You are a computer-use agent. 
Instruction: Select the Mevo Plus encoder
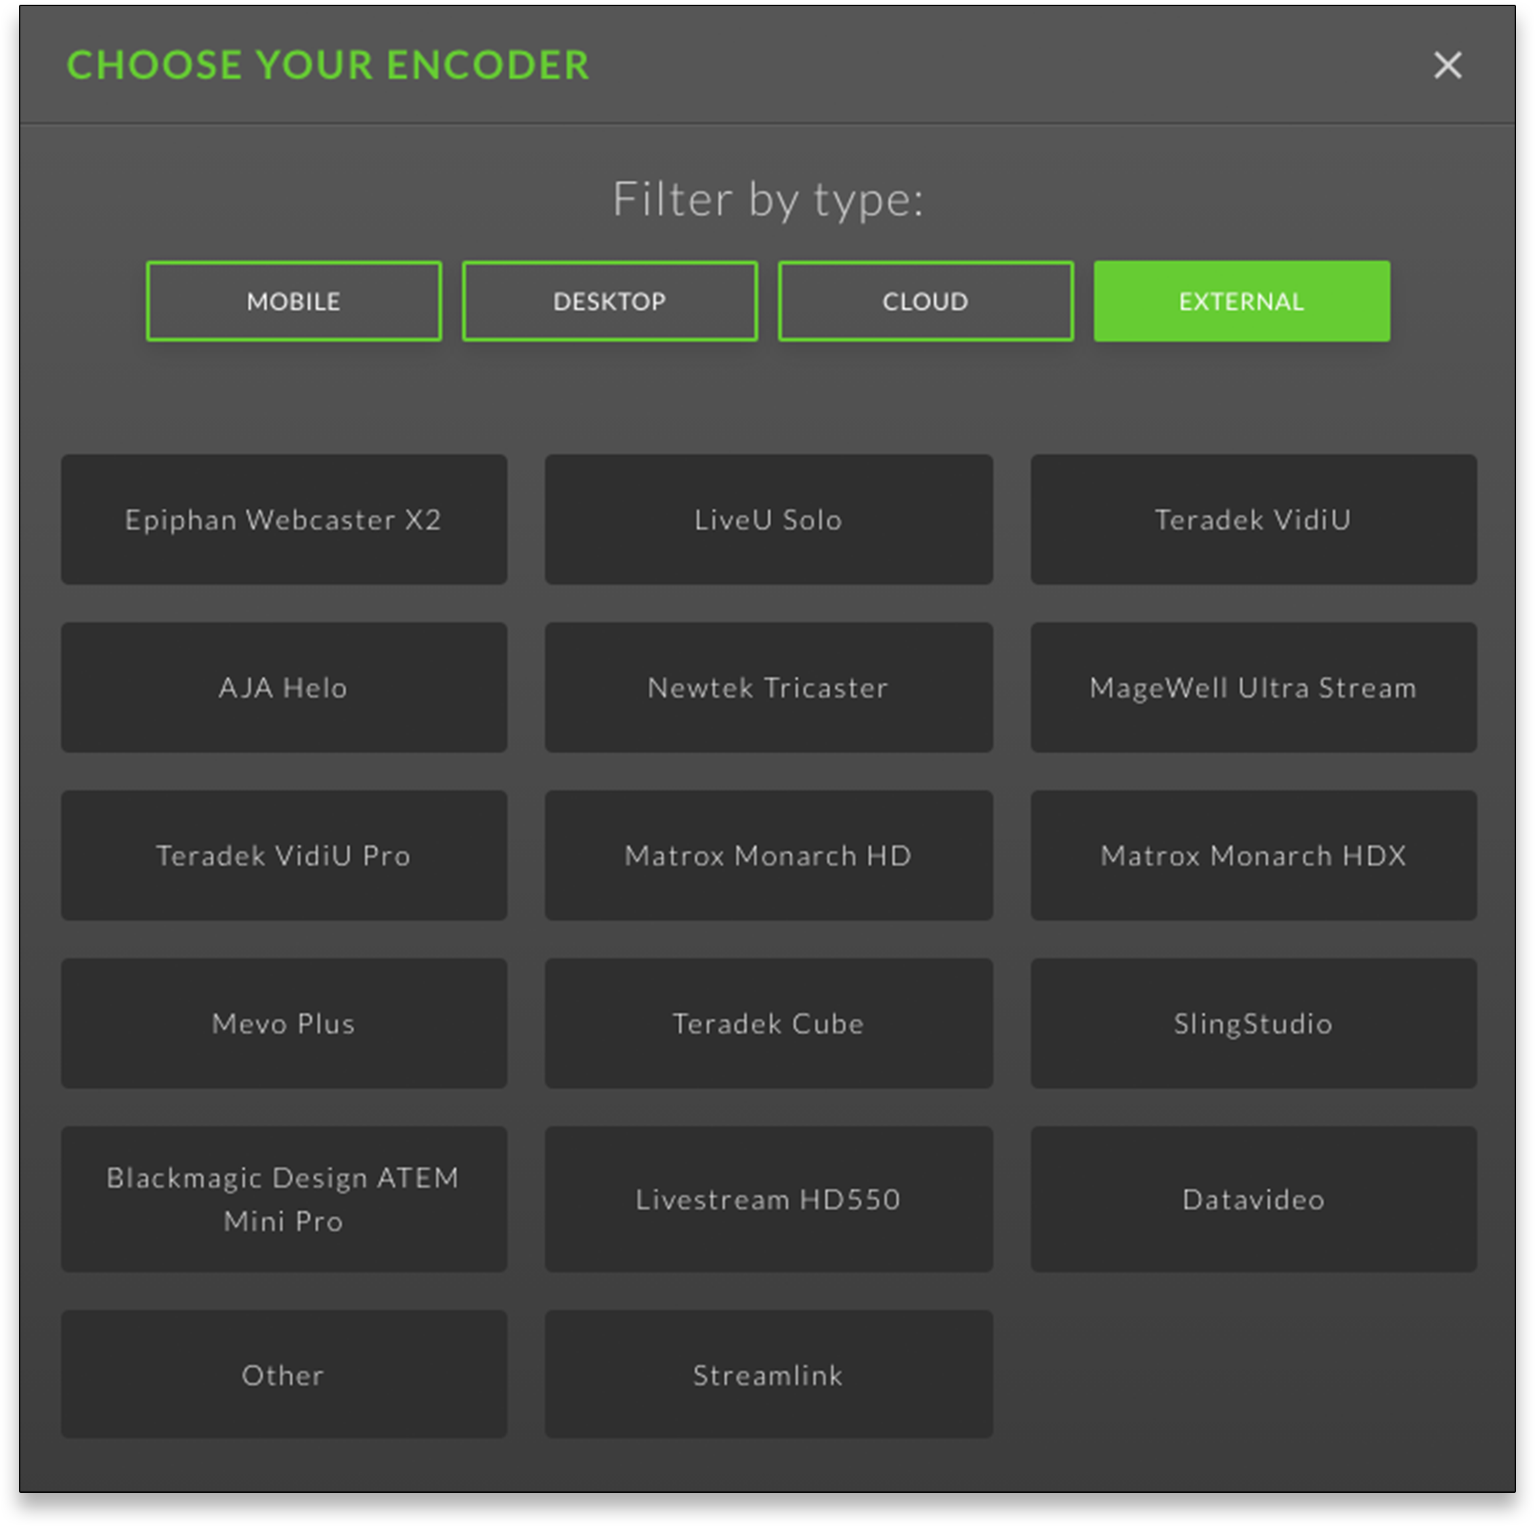point(284,1021)
